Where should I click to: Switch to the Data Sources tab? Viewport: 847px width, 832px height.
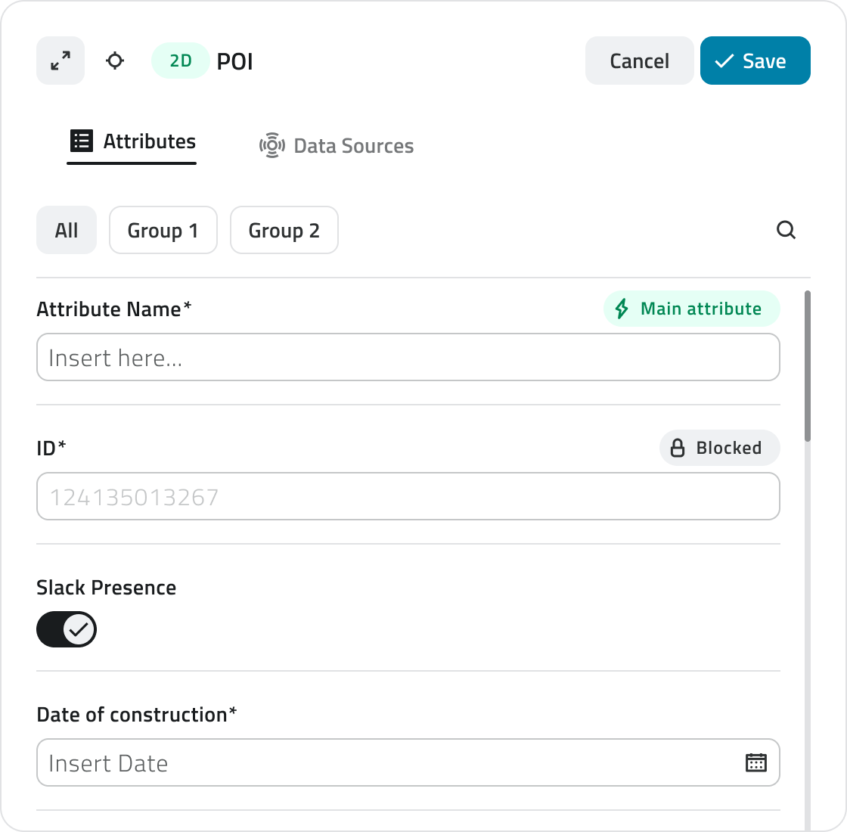pos(353,146)
